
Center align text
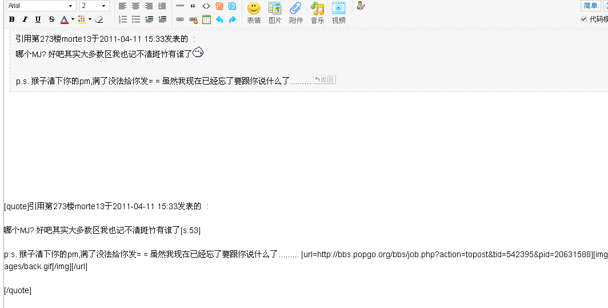[x=136, y=6]
